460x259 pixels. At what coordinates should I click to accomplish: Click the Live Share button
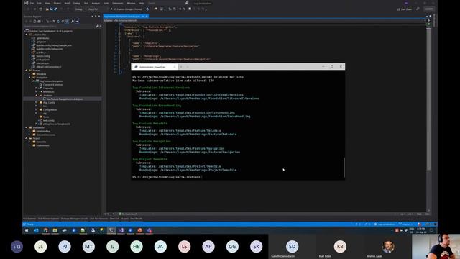pos(405,9)
